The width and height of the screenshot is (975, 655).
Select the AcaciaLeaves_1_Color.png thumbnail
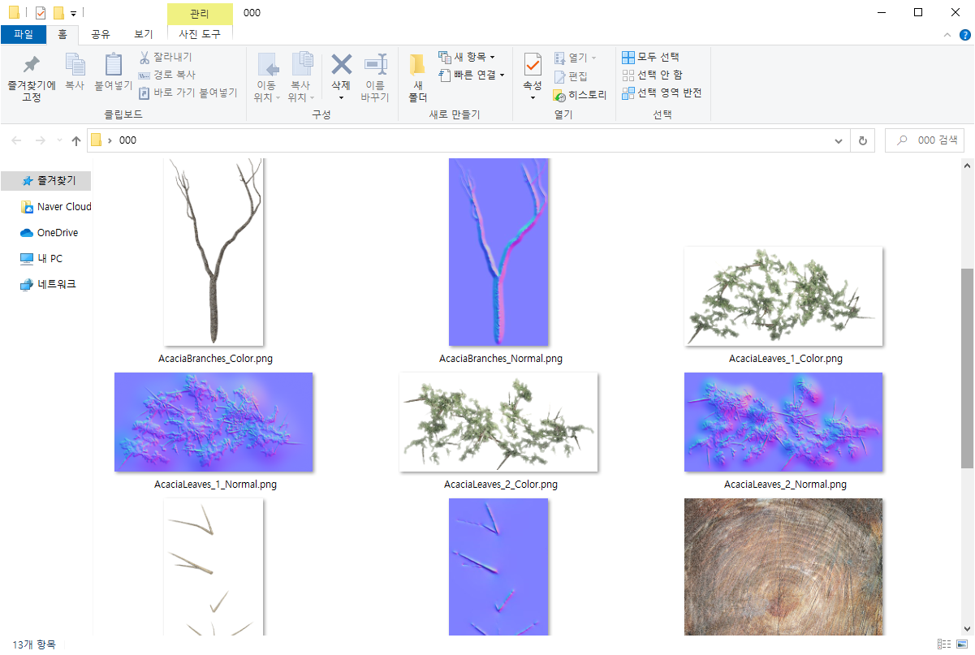tap(783, 296)
